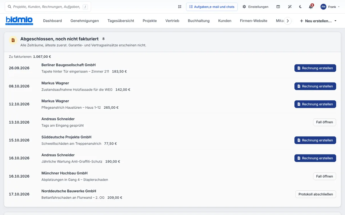Open the Firmen-Website tab
The width and height of the screenshot is (345, 215).
(x=254, y=21)
